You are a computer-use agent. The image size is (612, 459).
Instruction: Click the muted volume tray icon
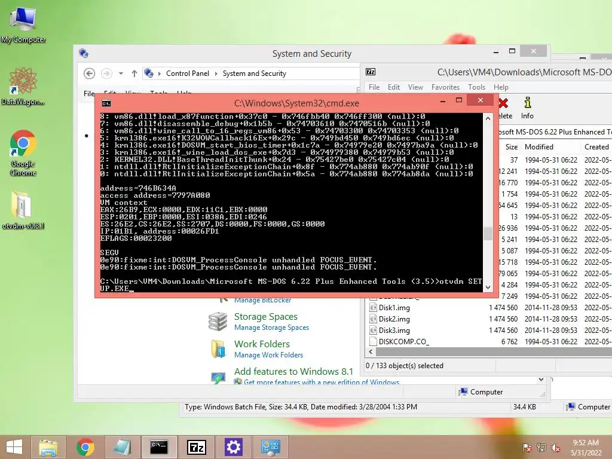point(556,447)
